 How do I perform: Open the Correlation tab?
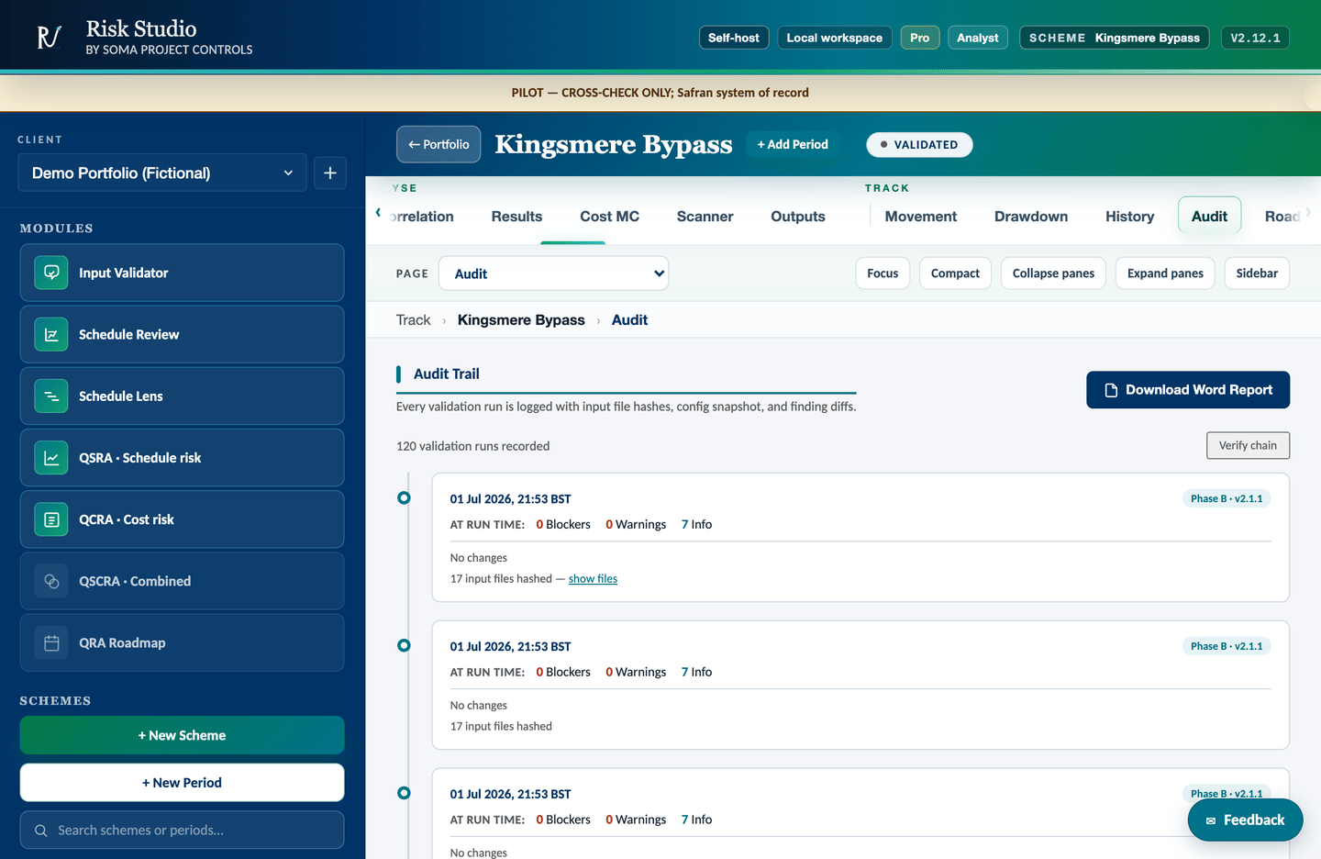click(423, 217)
